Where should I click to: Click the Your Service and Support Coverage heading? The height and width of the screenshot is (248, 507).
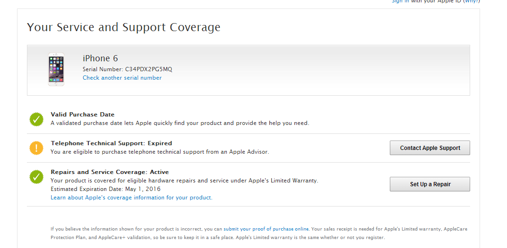pyautogui.click(x=123, y=27)
